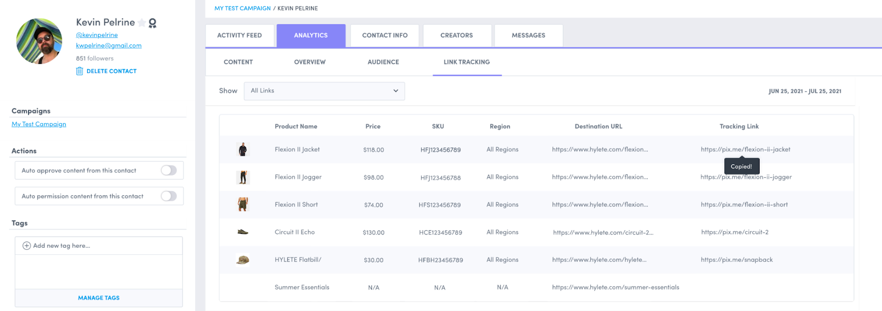
Task: Click the Flexion II Jacket product image
Action: (243, 149)
